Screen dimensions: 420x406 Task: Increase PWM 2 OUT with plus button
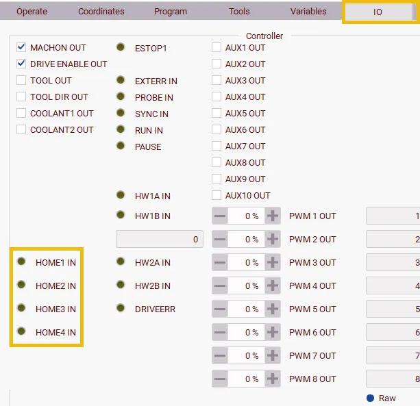(x=273, y=239)
